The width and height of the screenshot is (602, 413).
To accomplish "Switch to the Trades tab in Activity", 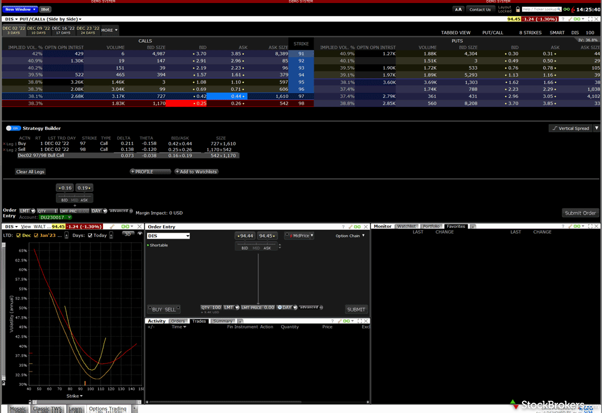I will [x=199, y=321].
